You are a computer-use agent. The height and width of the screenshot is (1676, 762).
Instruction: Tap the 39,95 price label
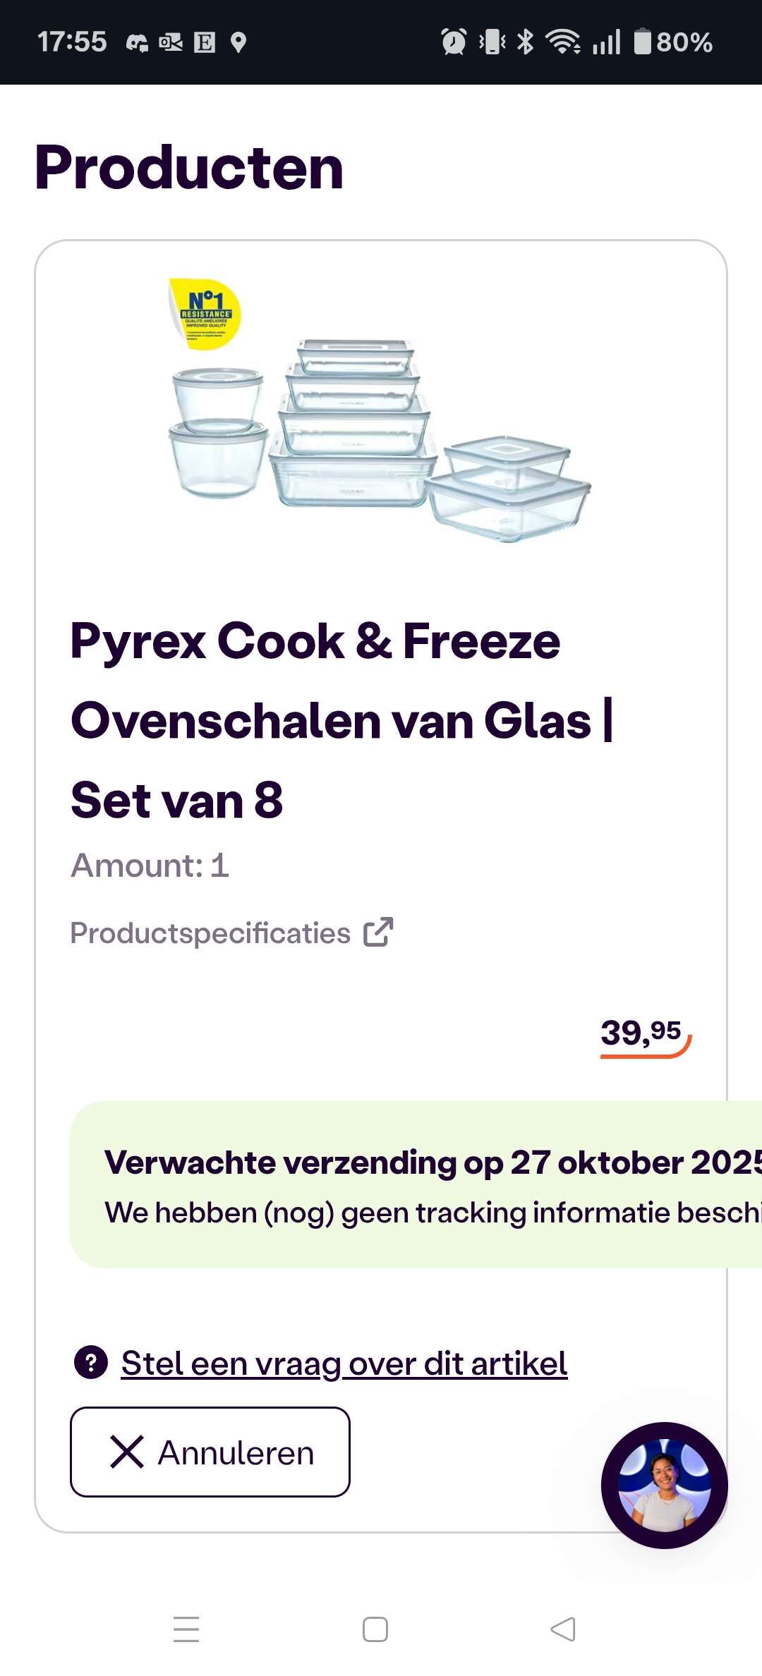[x=641, y=1033]
